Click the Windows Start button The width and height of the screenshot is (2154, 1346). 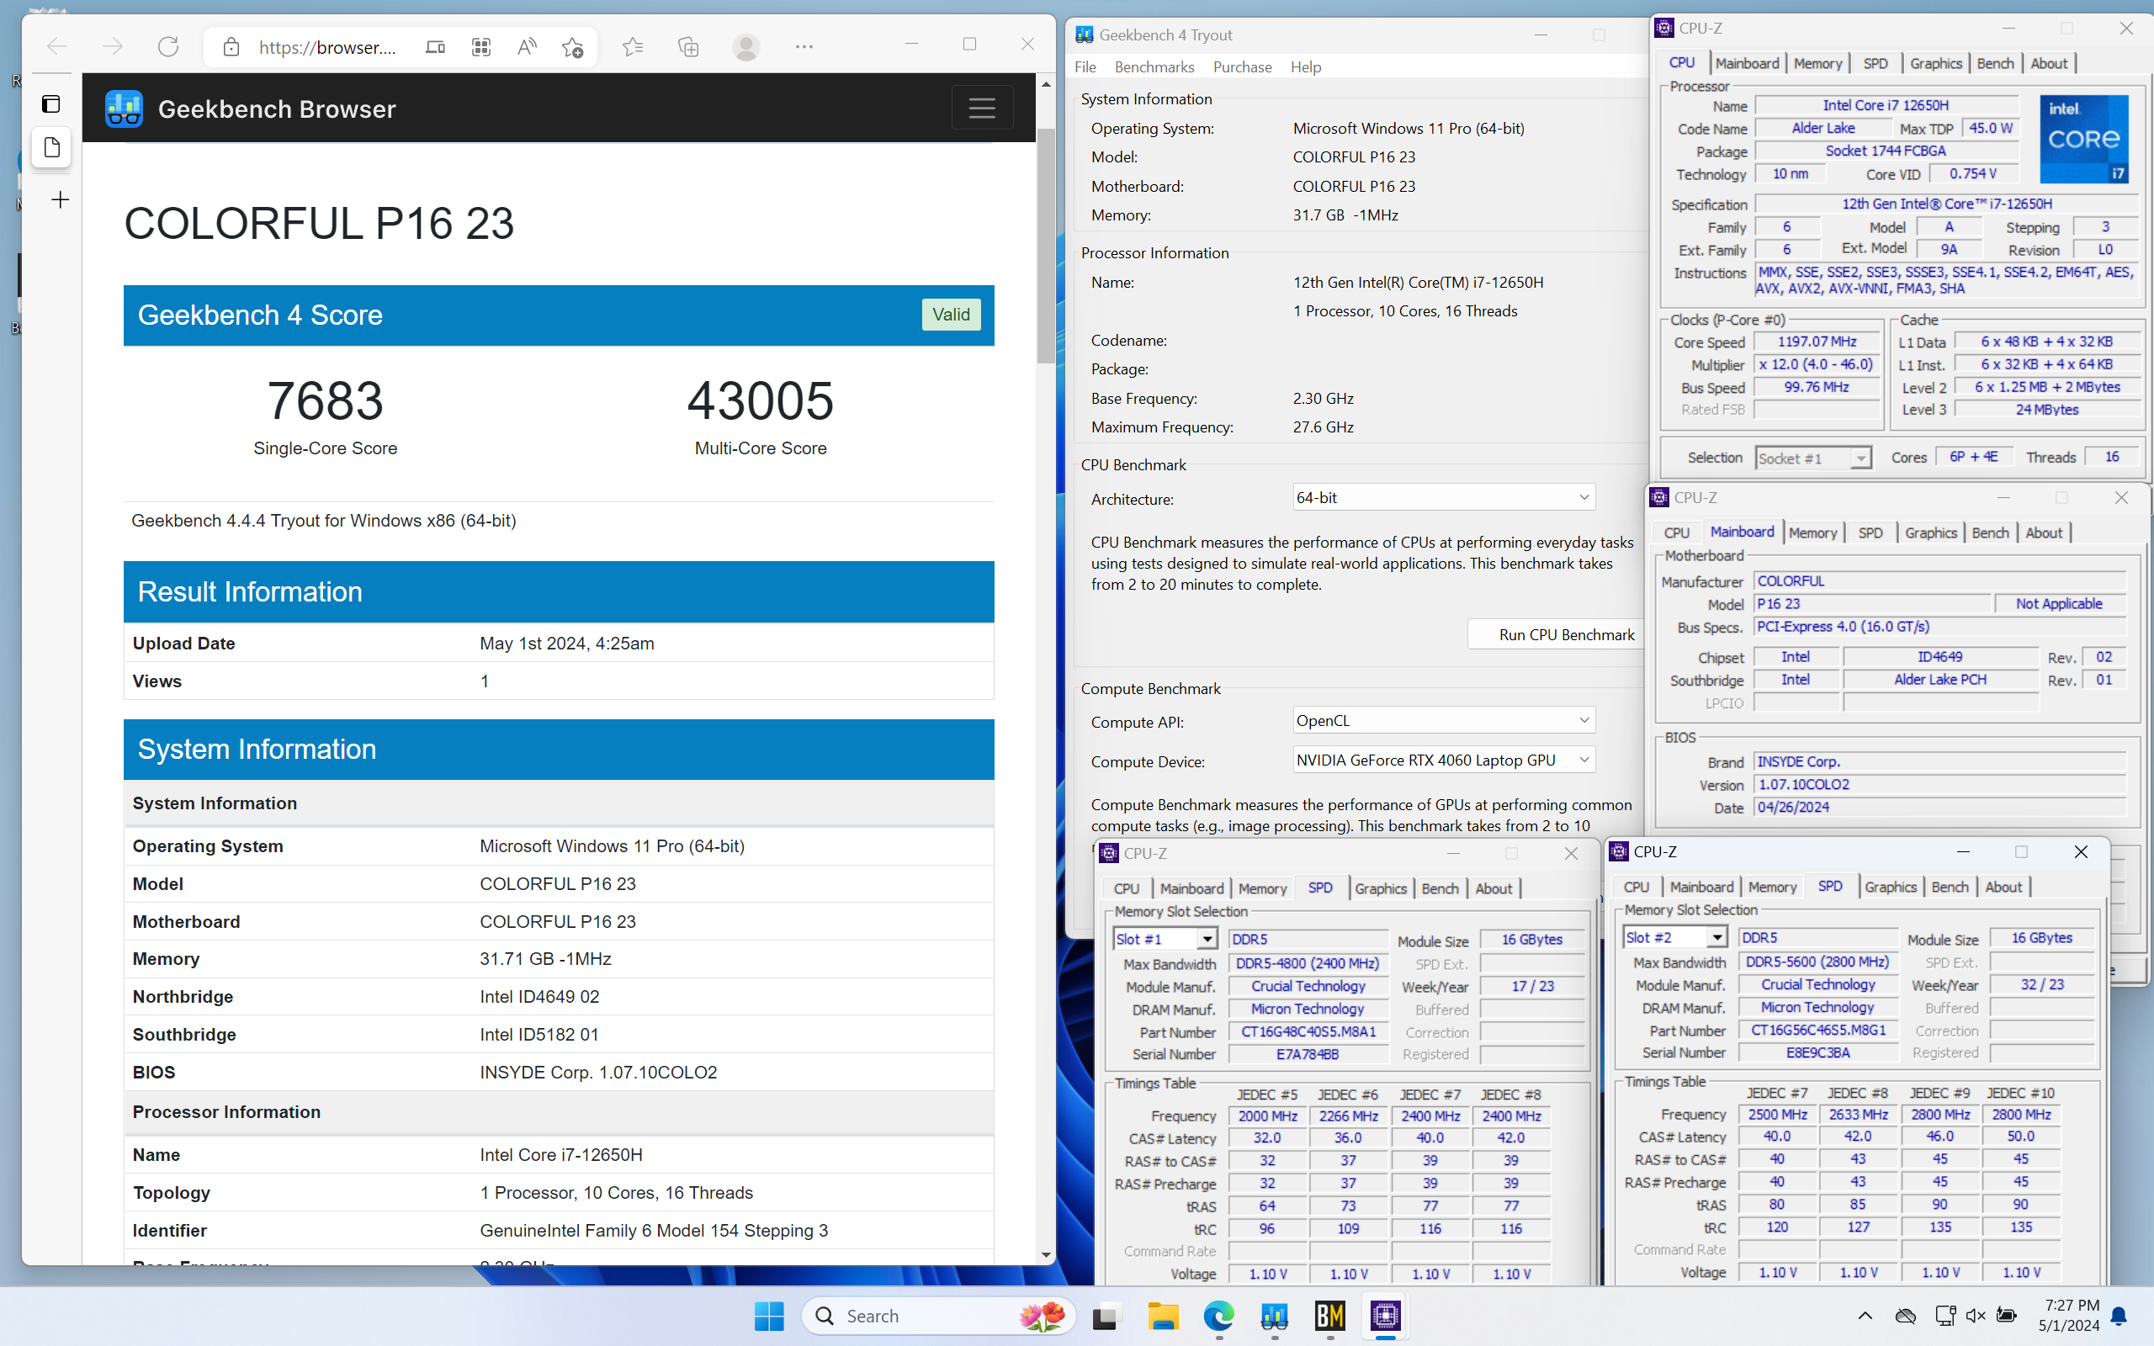coord(769,1316)
